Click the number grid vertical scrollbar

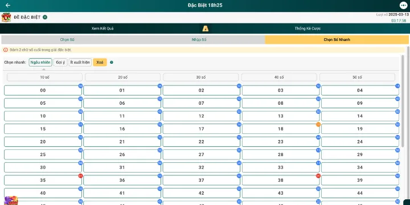point(403,101)
